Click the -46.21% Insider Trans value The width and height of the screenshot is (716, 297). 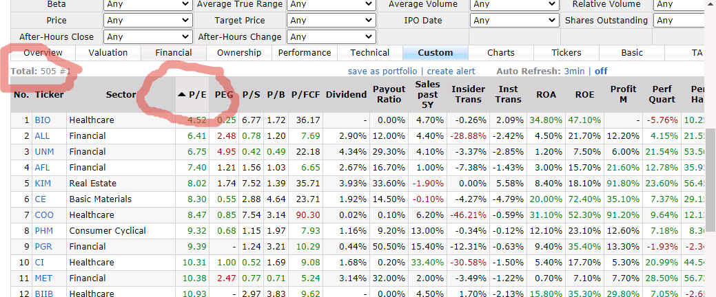click(x=468, y=215)
